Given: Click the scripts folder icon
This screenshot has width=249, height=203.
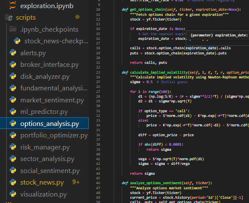Looking at the screenshot, I should [x=9, y=18].
